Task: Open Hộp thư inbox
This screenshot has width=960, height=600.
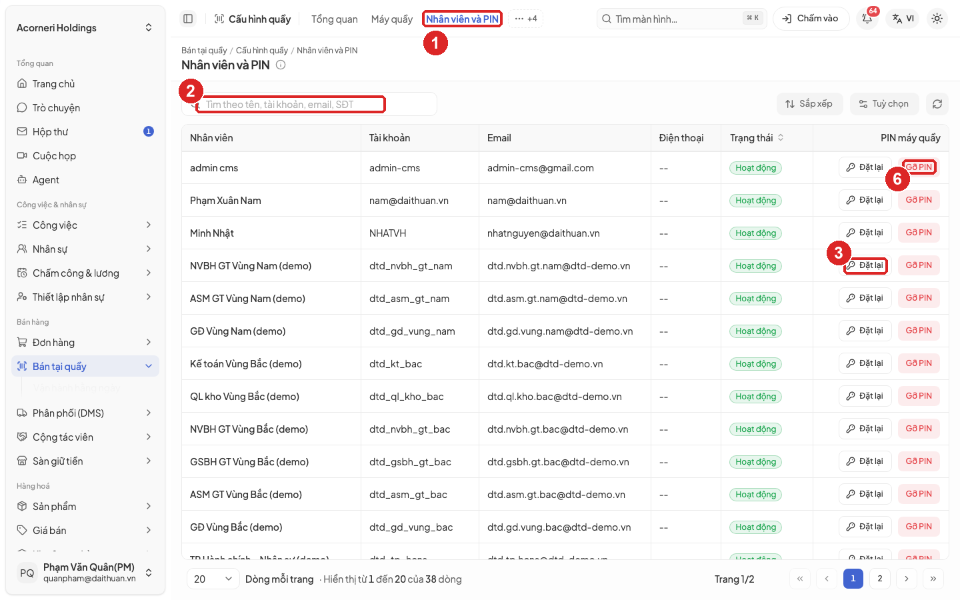Action: tap(85, 132)
